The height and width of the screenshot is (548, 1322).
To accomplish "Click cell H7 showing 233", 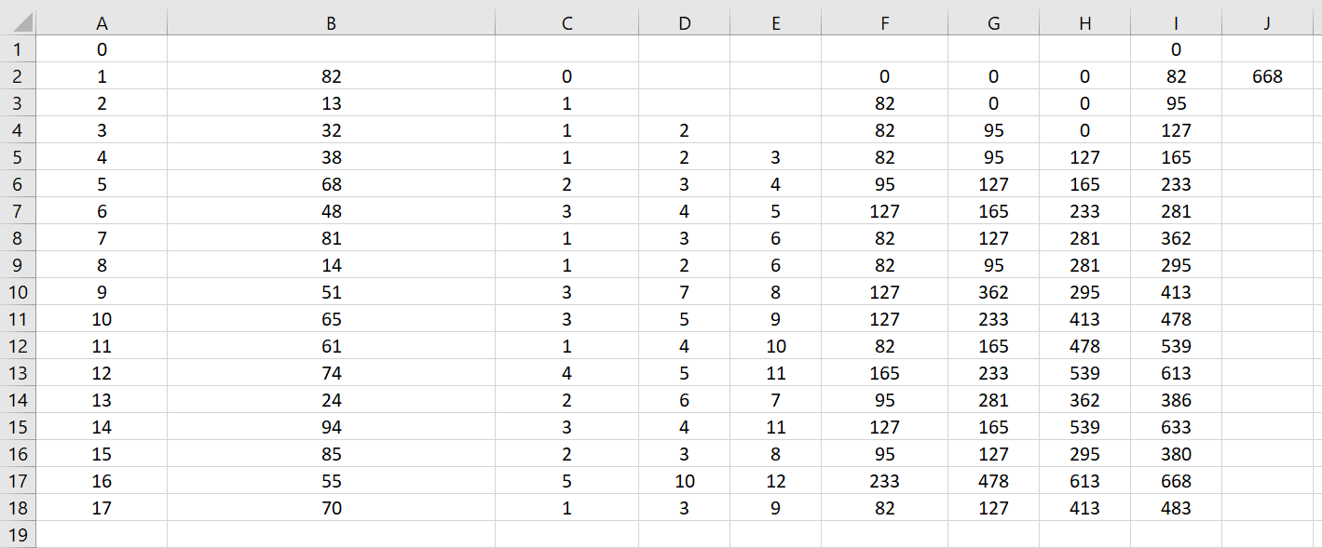I will click(1084, 211).
